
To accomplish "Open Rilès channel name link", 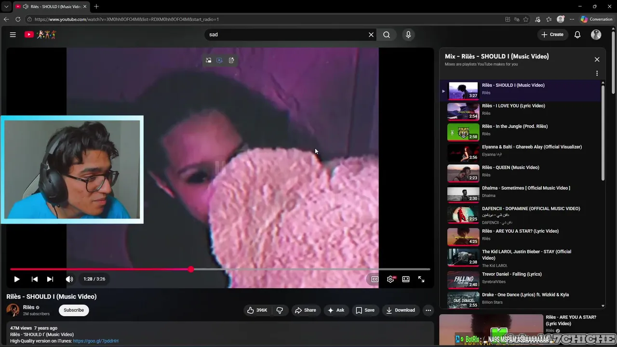I will tap(28, 307).
